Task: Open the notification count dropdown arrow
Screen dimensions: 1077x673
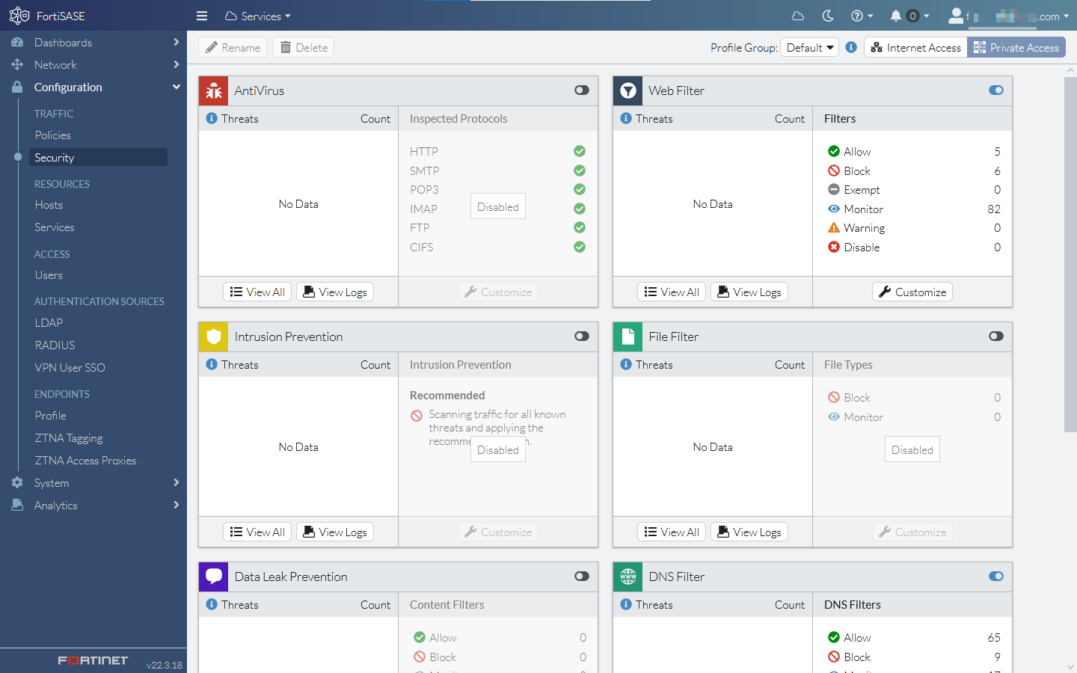Action: pyautogui.click(x=927, y=16)
